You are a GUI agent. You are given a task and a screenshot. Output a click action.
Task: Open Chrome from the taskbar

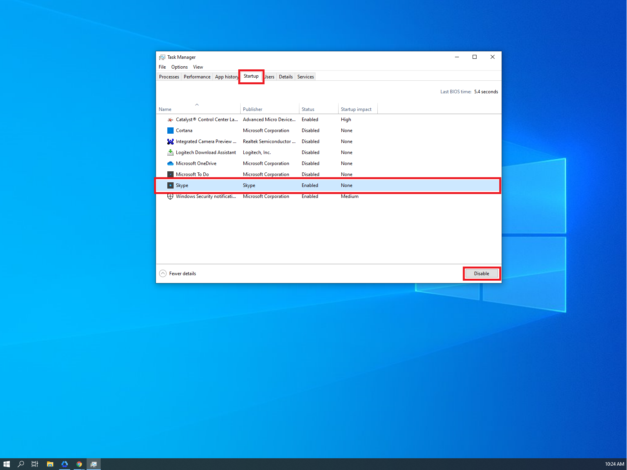point(79,464)
